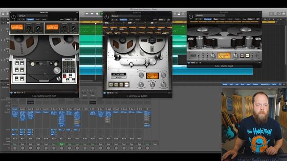The image size is (287, 161).
Task: Toggle Compare in the Studer A800 window
Action: click(123, 20)
